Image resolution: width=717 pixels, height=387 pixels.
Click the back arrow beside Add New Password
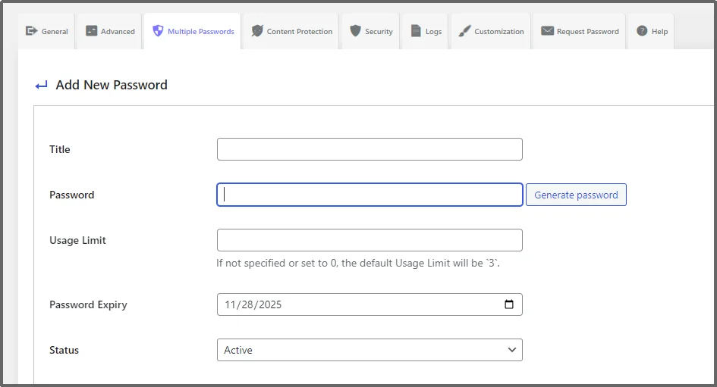(x=41, y=86)
